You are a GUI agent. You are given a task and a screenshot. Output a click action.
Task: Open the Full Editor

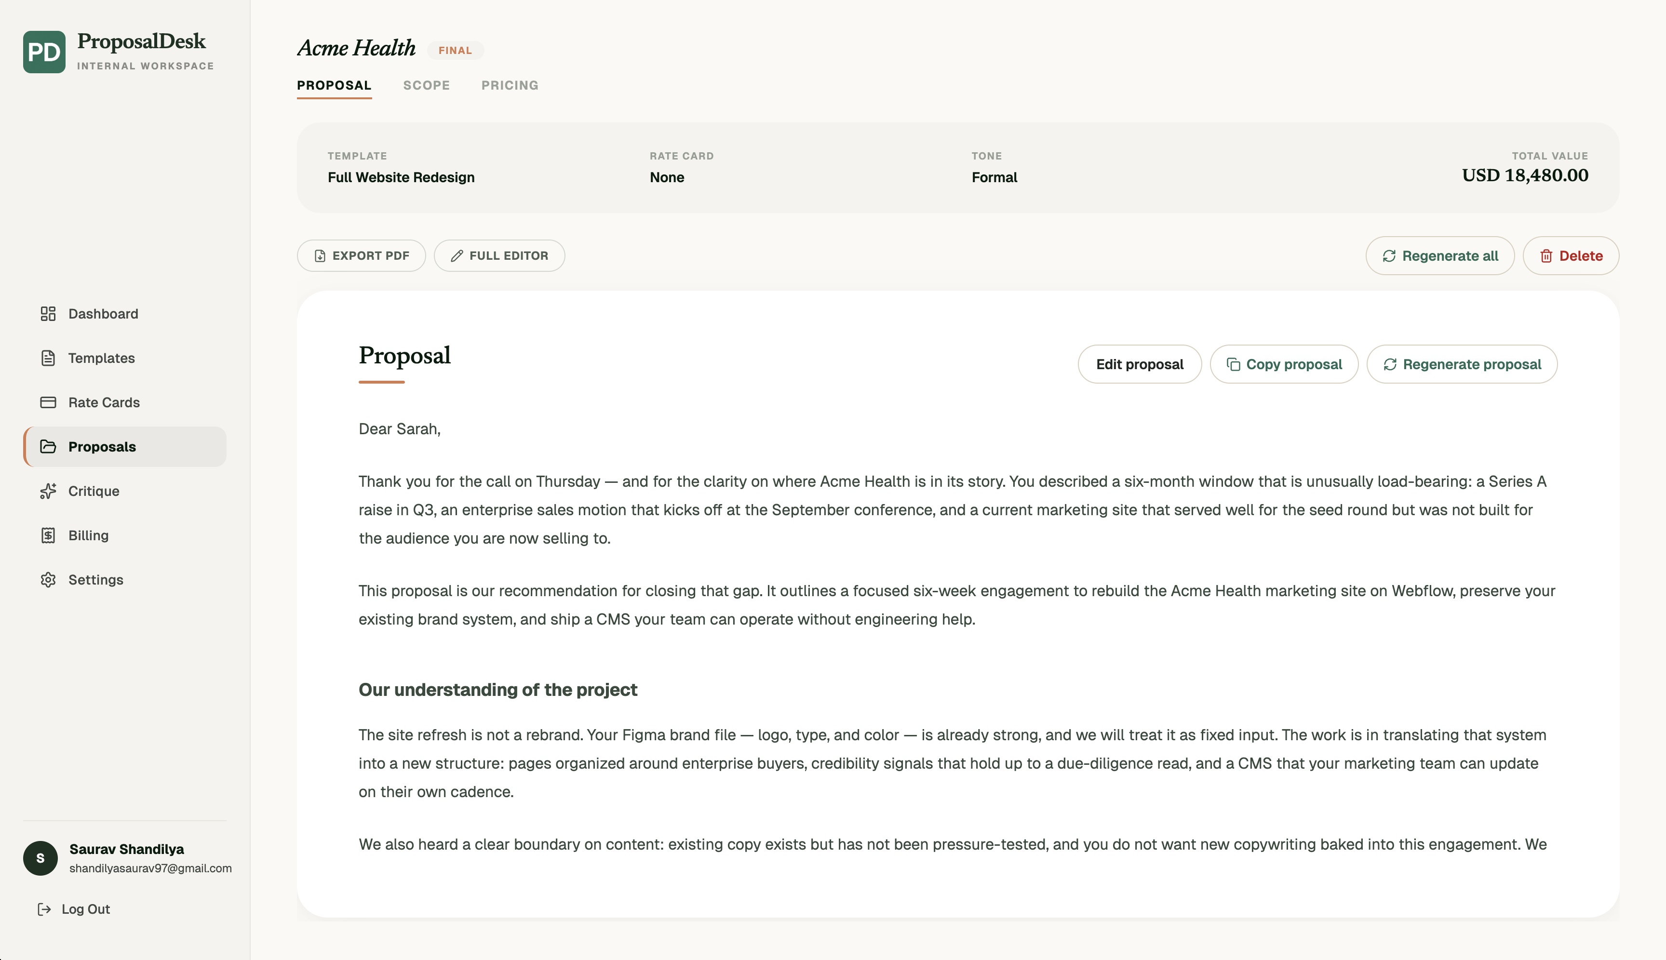coord(499,256)
